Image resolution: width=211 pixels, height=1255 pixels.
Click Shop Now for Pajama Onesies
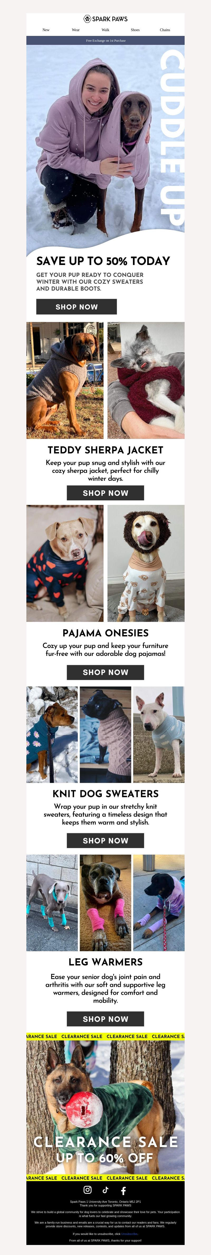click(105, 672)
